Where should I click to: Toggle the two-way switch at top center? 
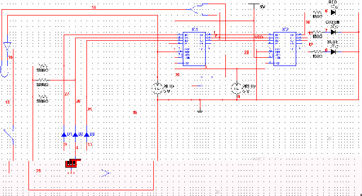click(197, 9)
